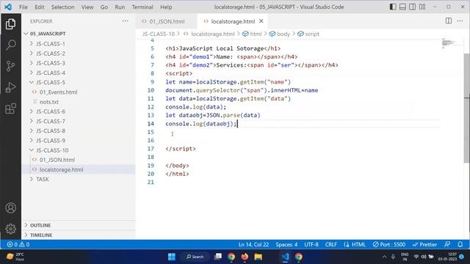Screen dimensions: 470x264
Task: Click the Explorer more actions ellipsis
Action: coord(126,21)
